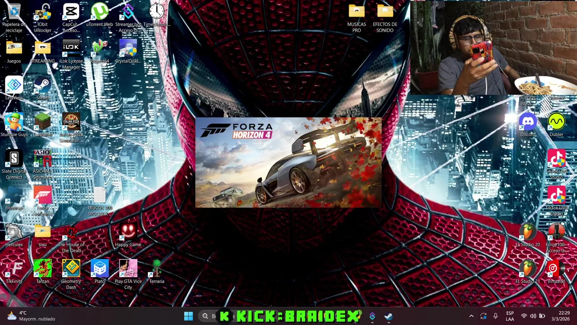Open the Windows Start menu

(188, 316)
